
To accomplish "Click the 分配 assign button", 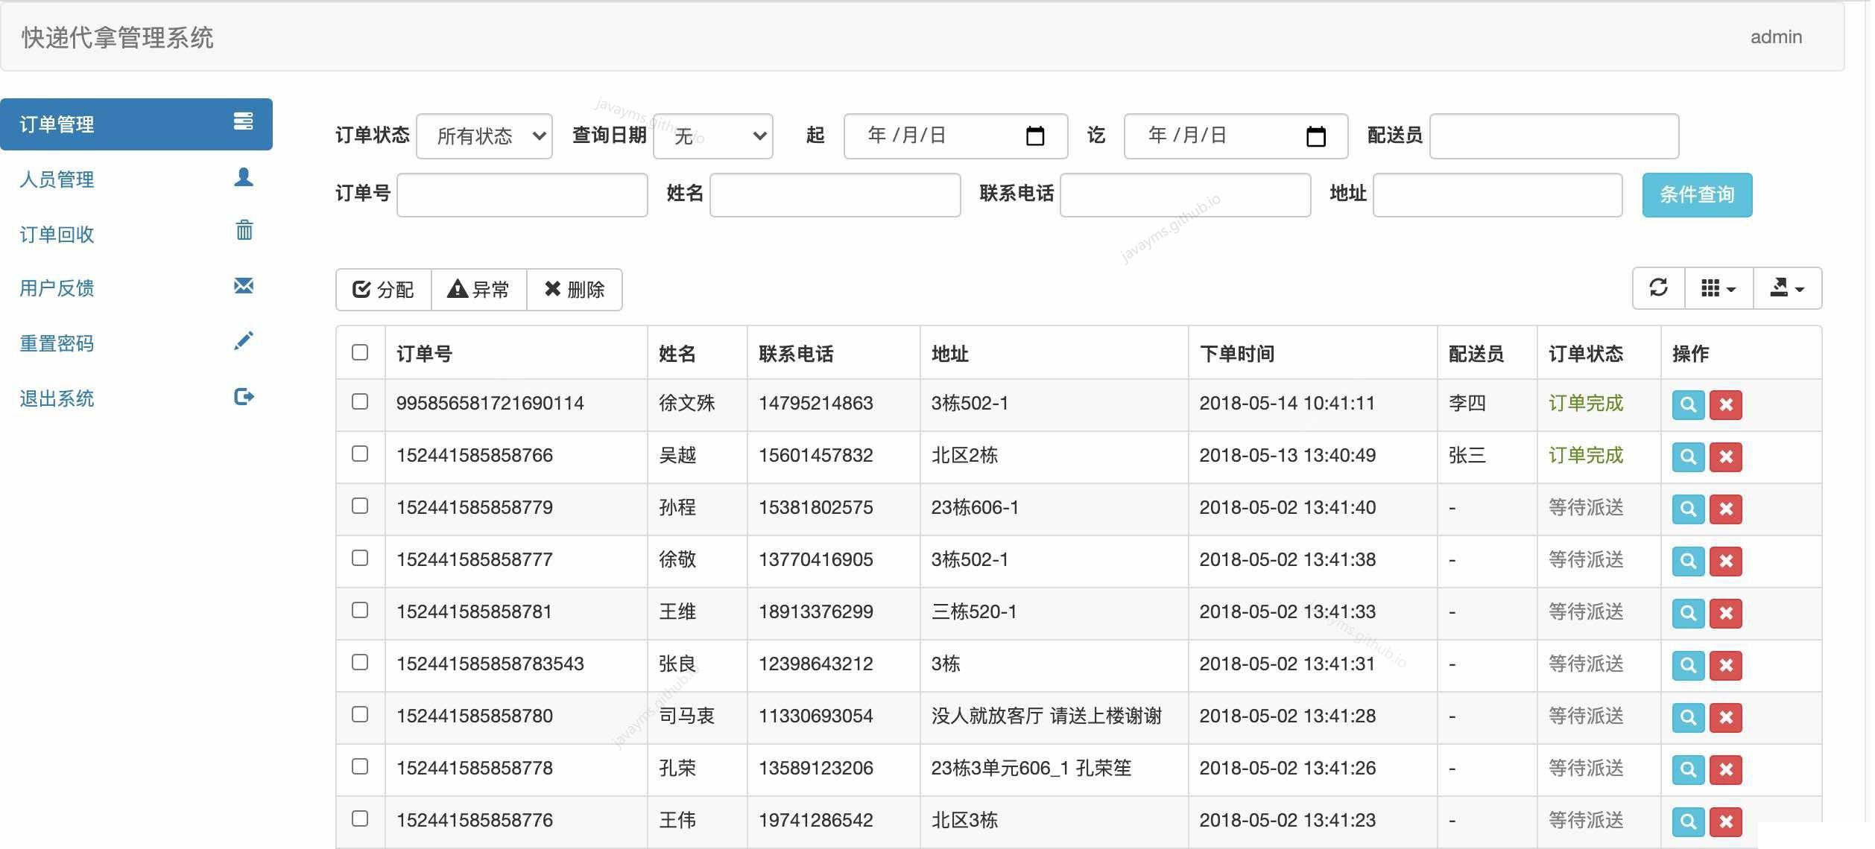I will pyautogui.click(x=383, y=290).
